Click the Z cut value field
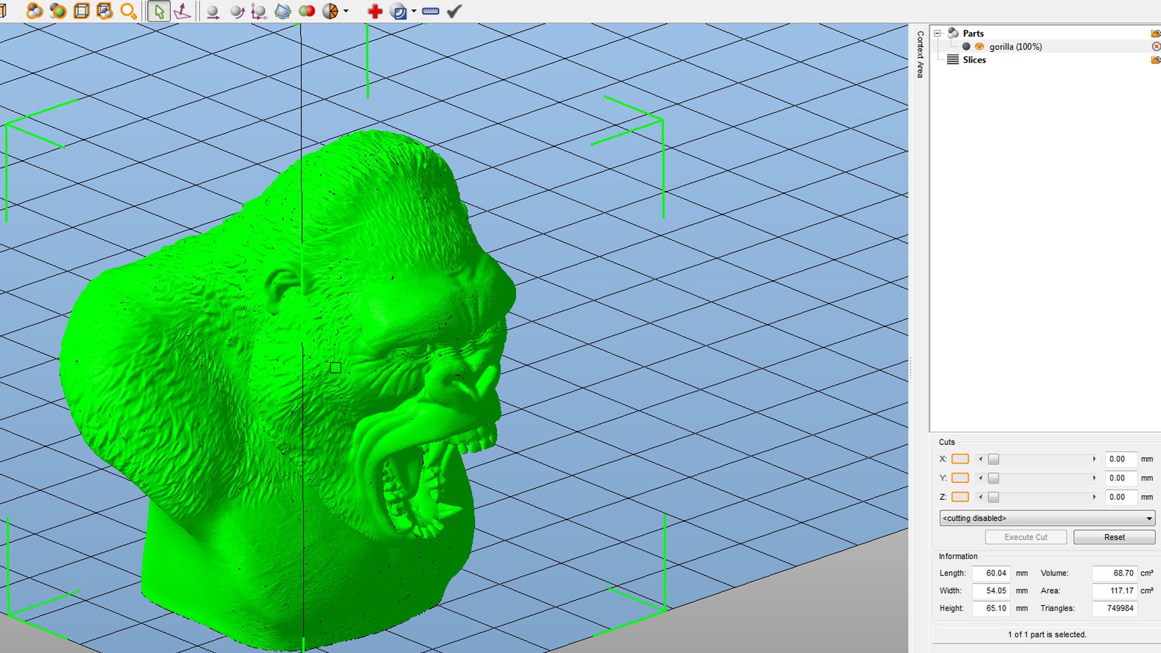 (x=1120, y=497)
